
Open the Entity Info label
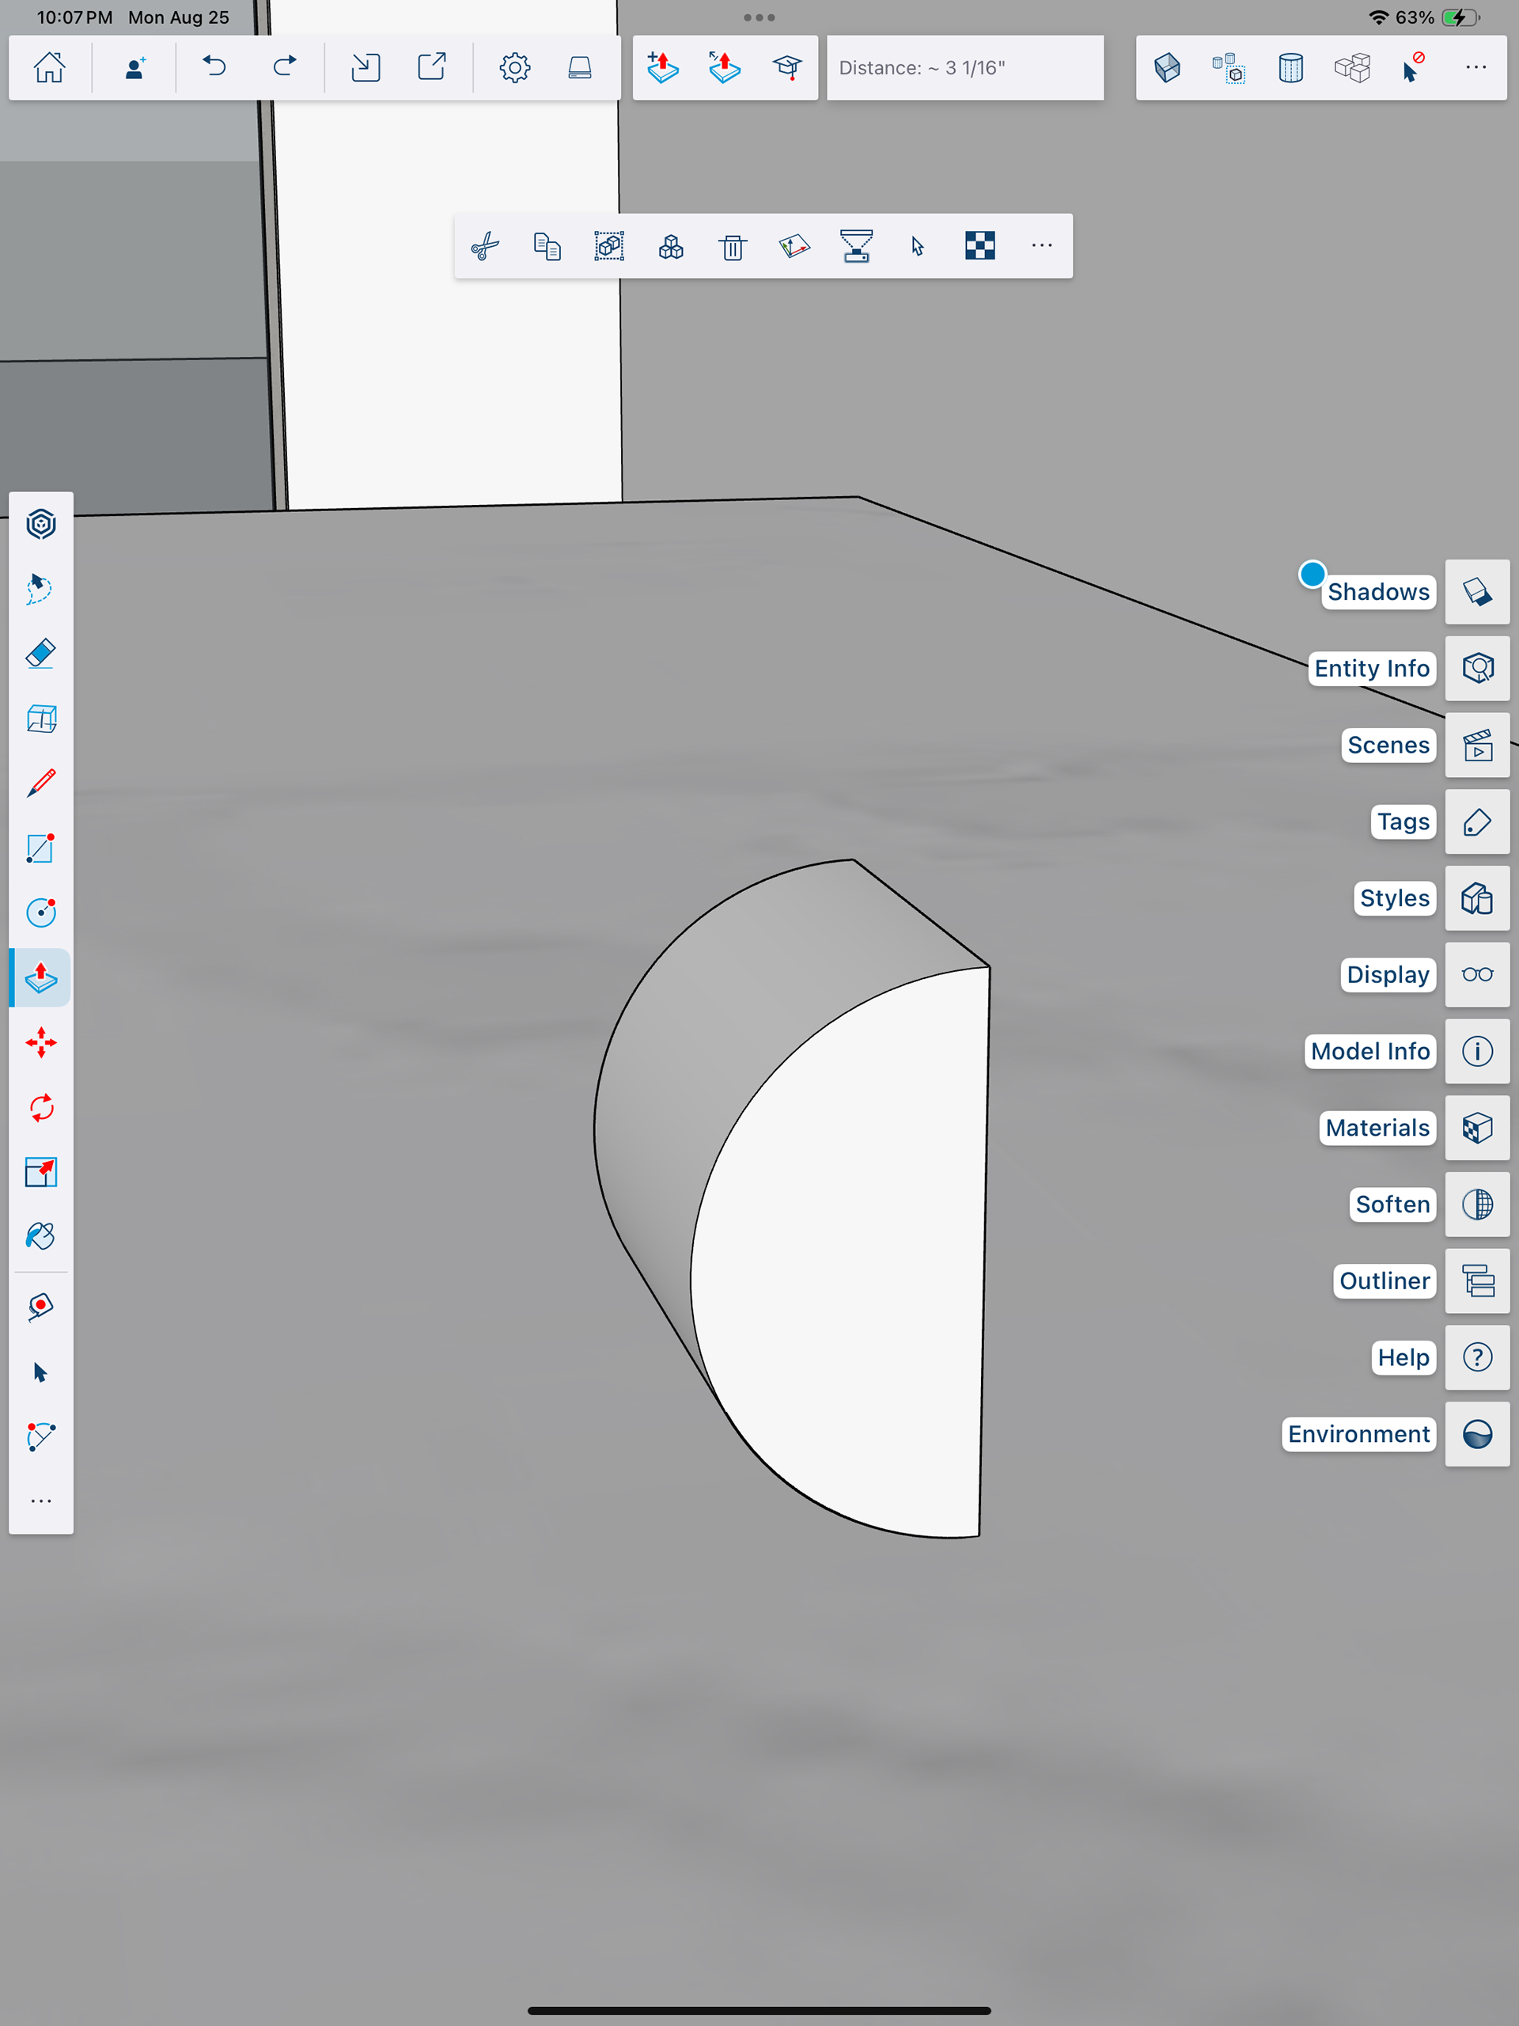click(x=1371, y=669)
